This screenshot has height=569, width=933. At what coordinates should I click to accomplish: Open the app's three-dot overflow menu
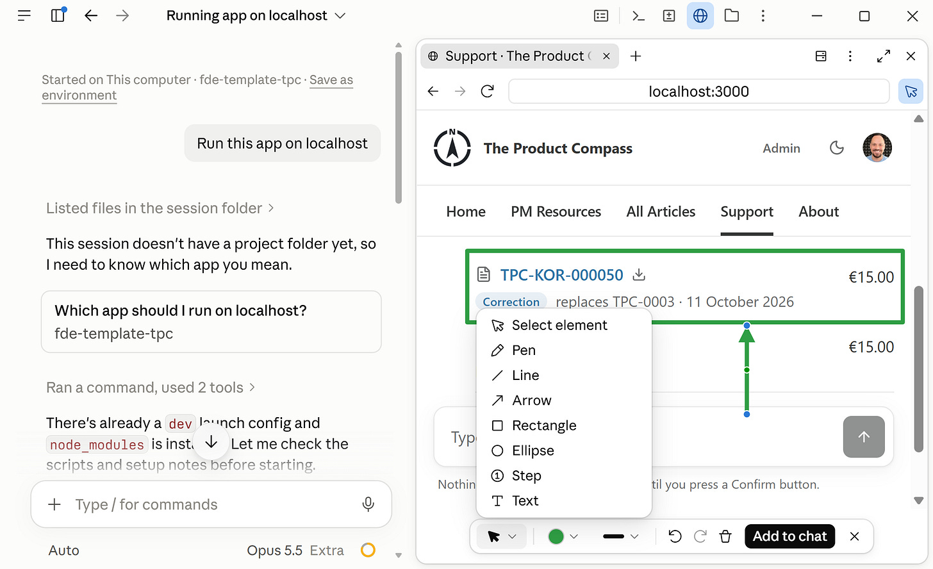[763, 16]
